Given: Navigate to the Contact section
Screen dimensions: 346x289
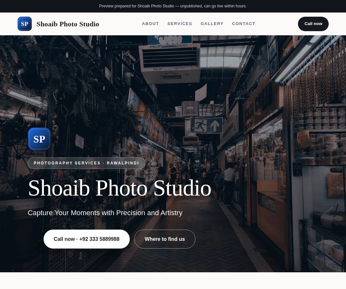Looking at the screenshot, I should (243, 24).
